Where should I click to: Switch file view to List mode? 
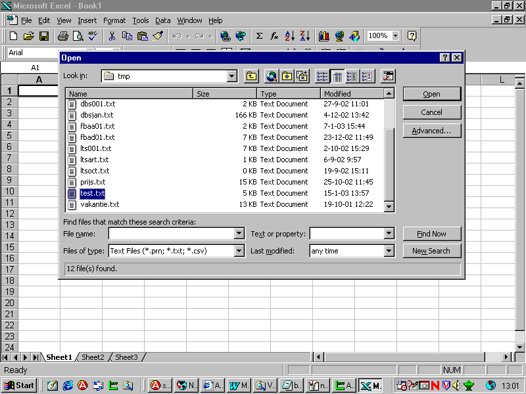[322, 76]
